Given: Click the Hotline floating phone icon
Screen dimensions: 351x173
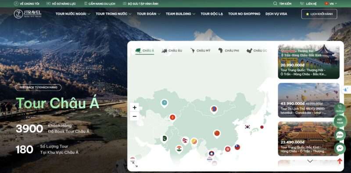Looking at the screenshot, I should click(340, 108).
